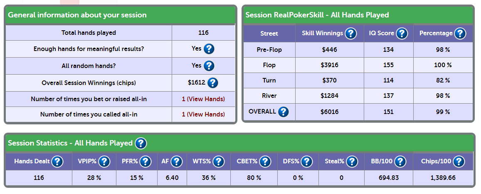
Task: Click help icon for VPIP% column
Action: coord(104,161)
